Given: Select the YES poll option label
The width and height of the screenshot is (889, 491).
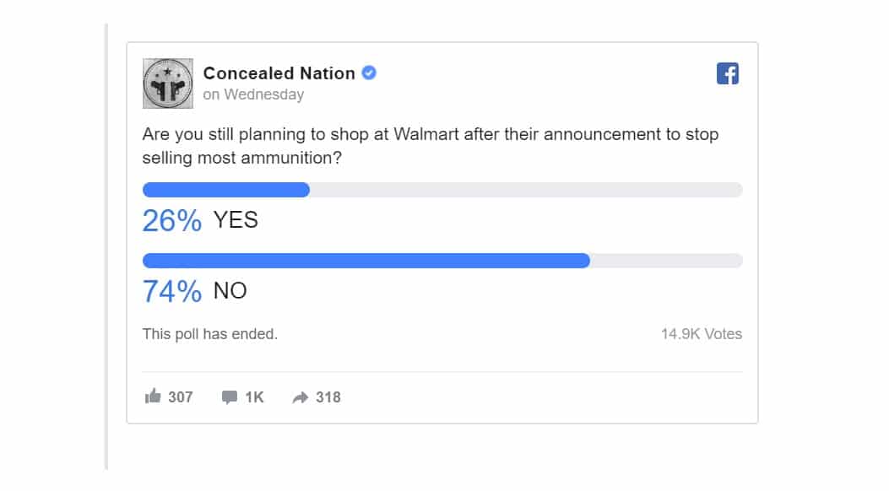Looking at the screenshot, I should tap(236, 220).
